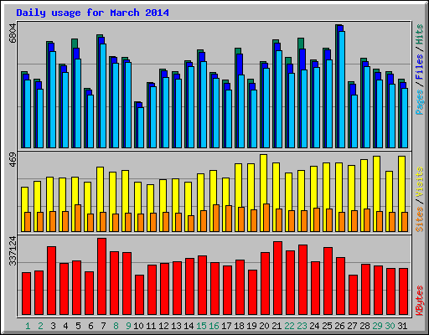Image resolution: width=429 pixels, height=335 pixels.
Task: Click the yellow visits bar for day 1
Action: (24, 209)
